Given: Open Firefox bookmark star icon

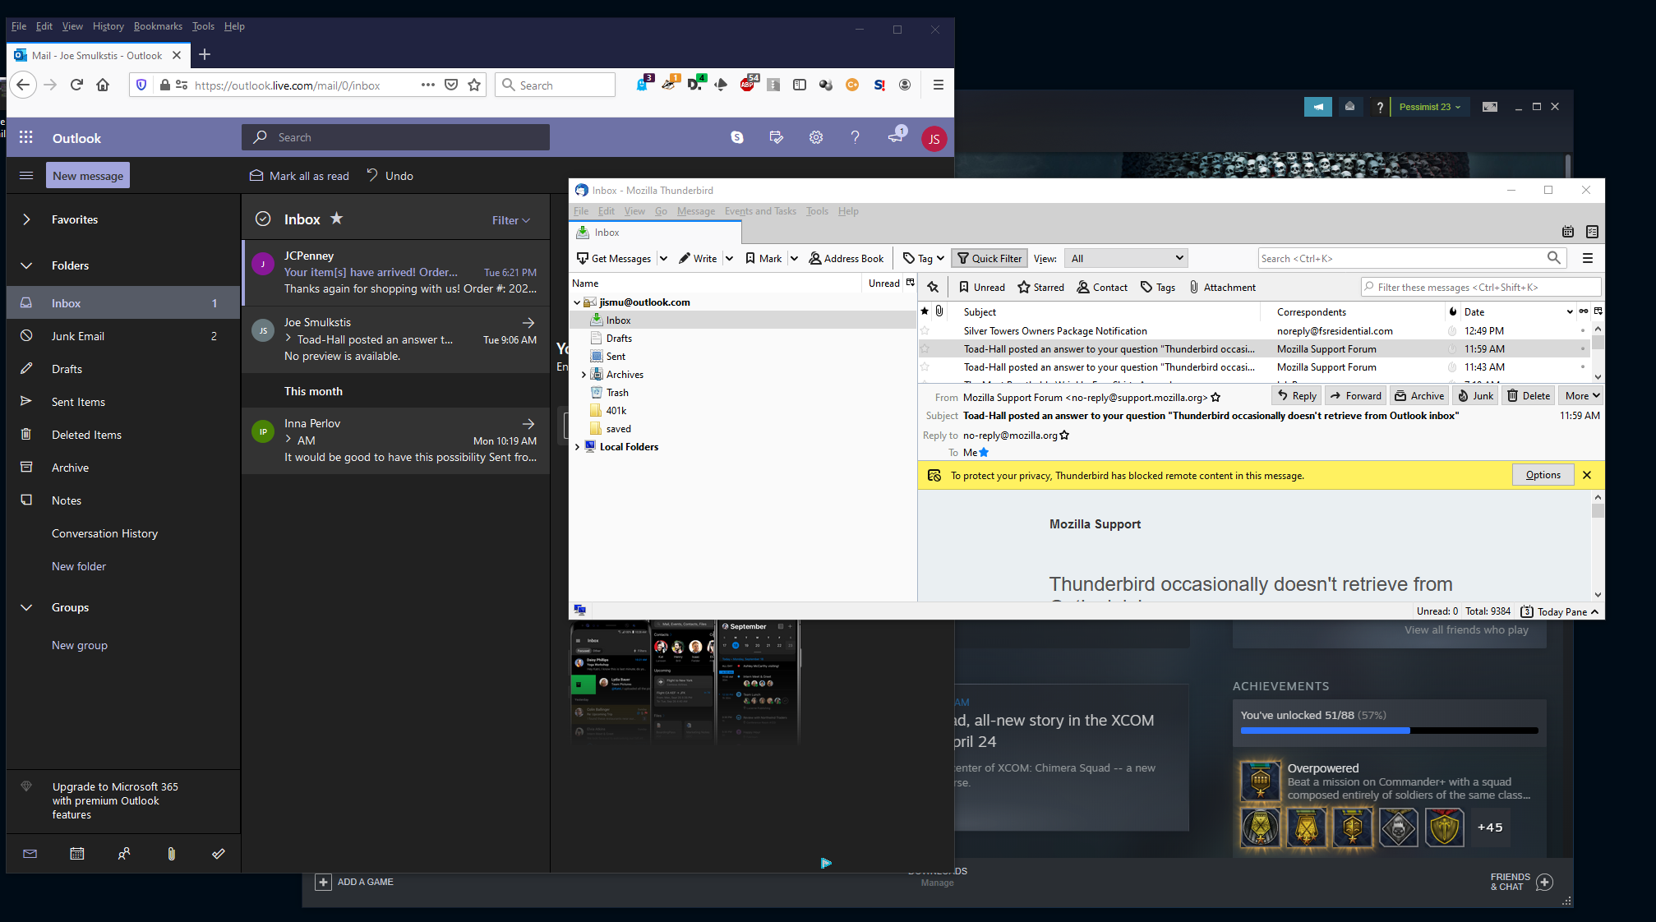Looking at the screenshot, I should click(474, 85).
